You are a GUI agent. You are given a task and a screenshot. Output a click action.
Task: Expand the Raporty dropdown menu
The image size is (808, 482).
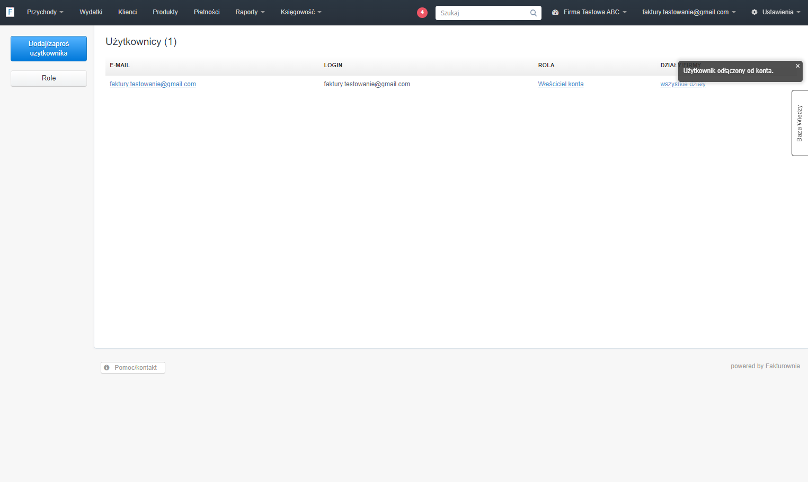pos(250,12)
